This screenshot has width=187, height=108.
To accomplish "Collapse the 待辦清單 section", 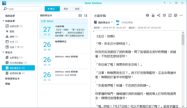I will [x=3, y=21].
